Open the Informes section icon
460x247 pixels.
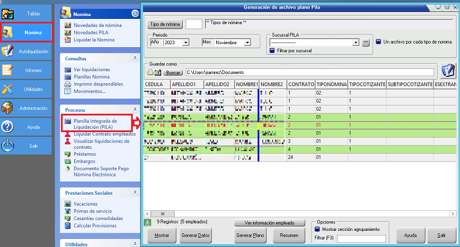coord(9,70)
